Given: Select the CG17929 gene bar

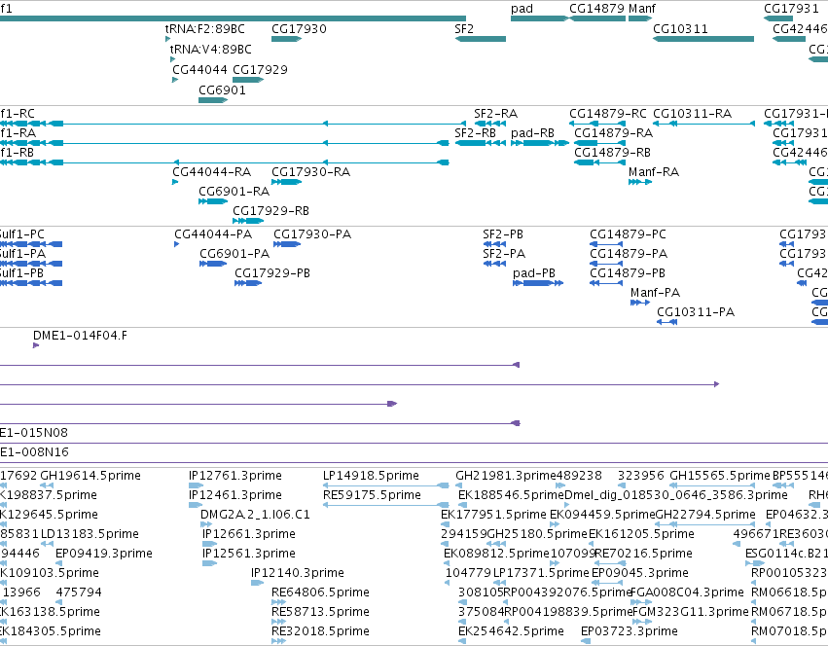Looking at the screenshot, I should [x=248, y=80].
